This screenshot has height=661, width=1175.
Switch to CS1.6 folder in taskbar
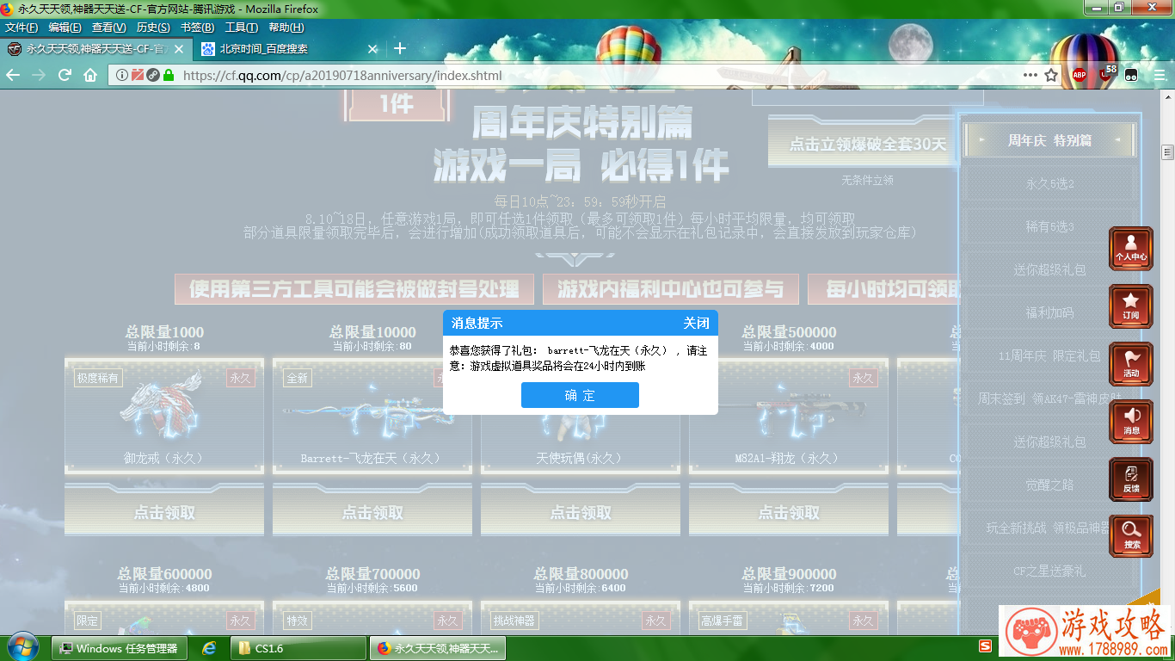point(298,648)
